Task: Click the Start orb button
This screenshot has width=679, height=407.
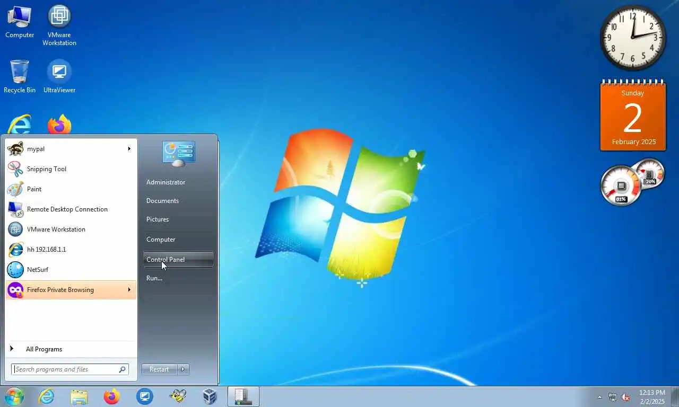Action: [14, 396]
